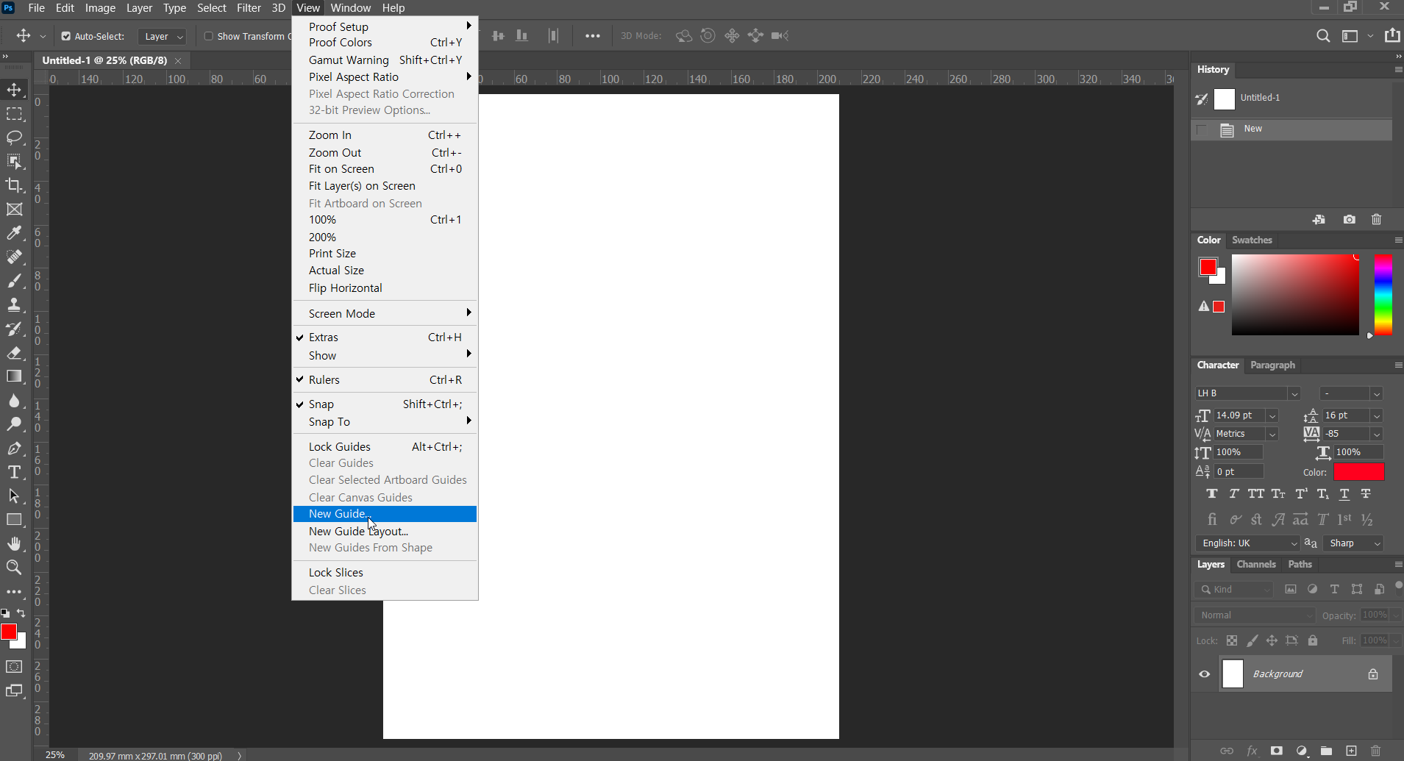
Task: Choose New Guide... from View menu
Action: (385, 514)
